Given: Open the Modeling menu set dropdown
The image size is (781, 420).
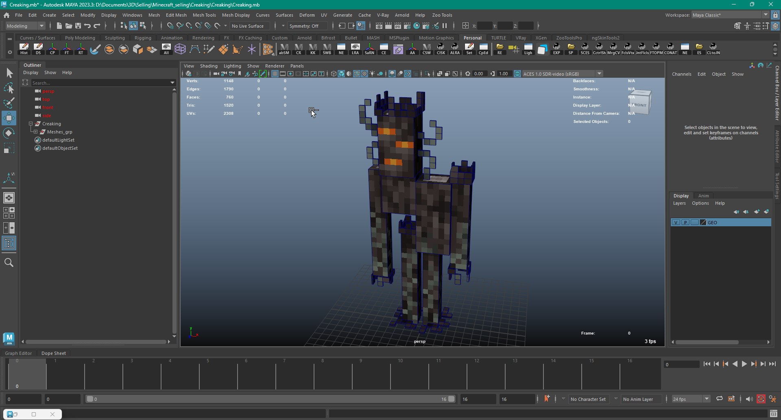Looking at the screenshot, I should pyautogui.click(x=26, y=26).
